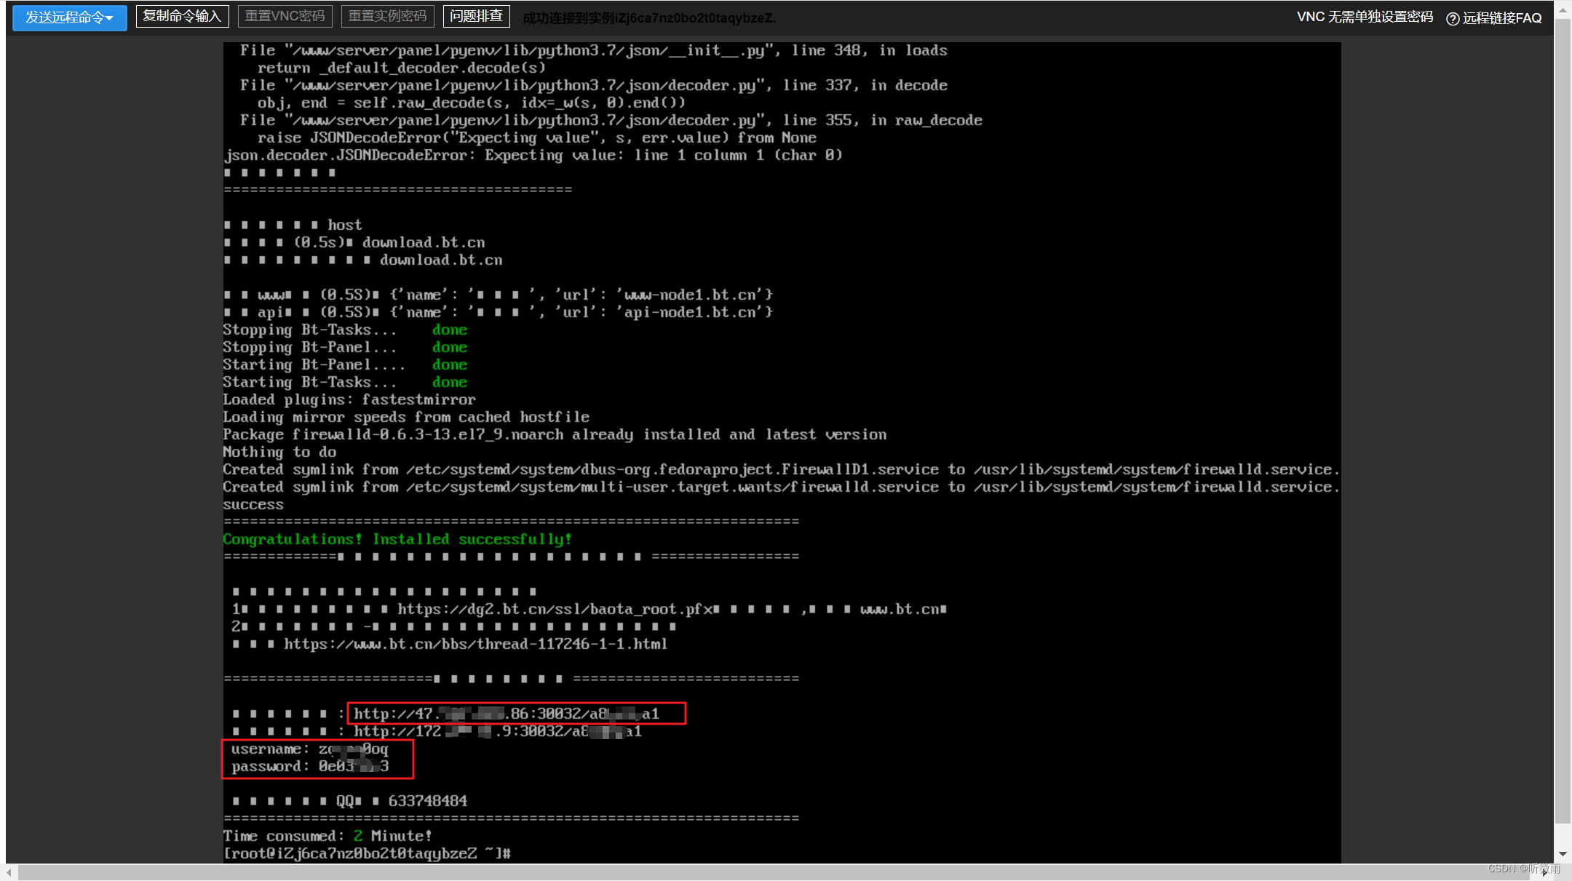Click 'Congratulations! Installed successfully!' text
1572x881 pixels.
(x=397, y=539)
